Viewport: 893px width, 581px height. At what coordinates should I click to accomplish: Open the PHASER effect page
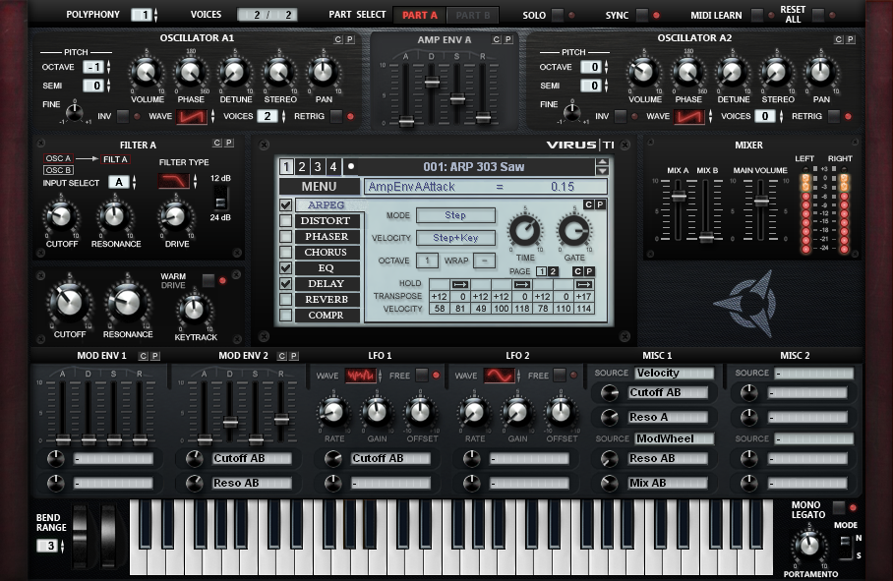click(326, 236)
